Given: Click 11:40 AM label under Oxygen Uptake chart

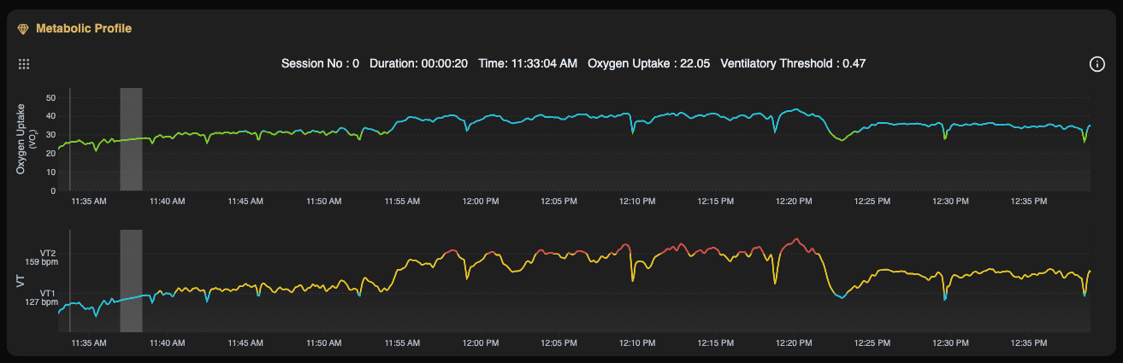Looking at the screenshot, I should click(167, 202).
